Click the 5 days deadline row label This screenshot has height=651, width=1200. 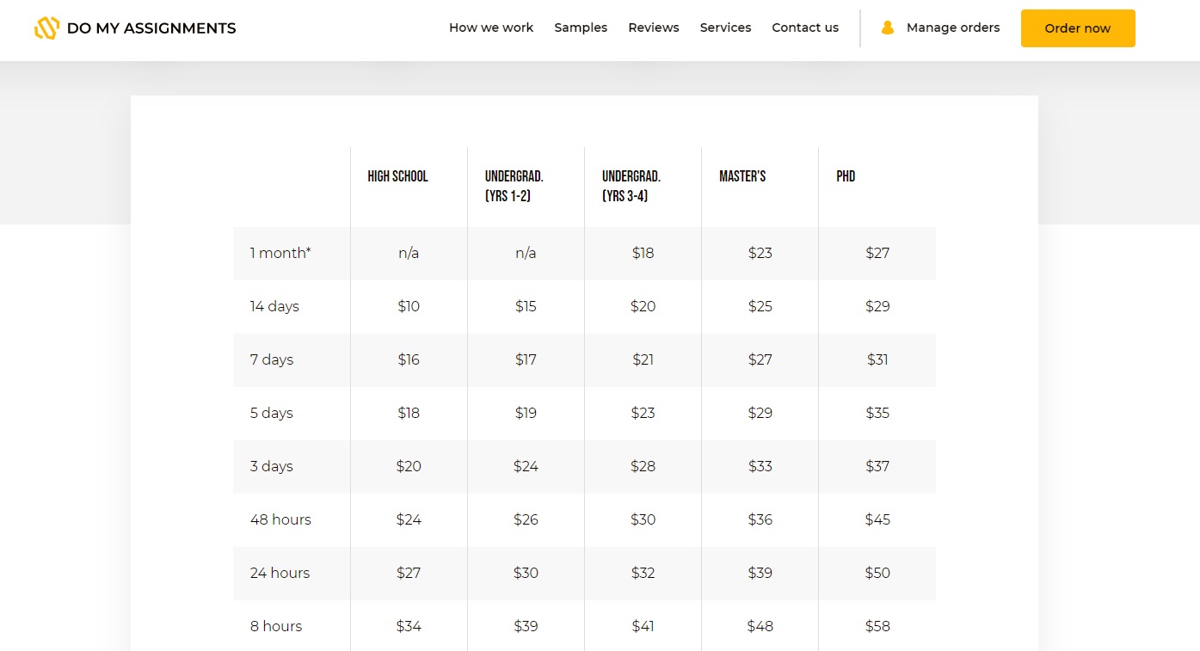[x=272, y=413]
